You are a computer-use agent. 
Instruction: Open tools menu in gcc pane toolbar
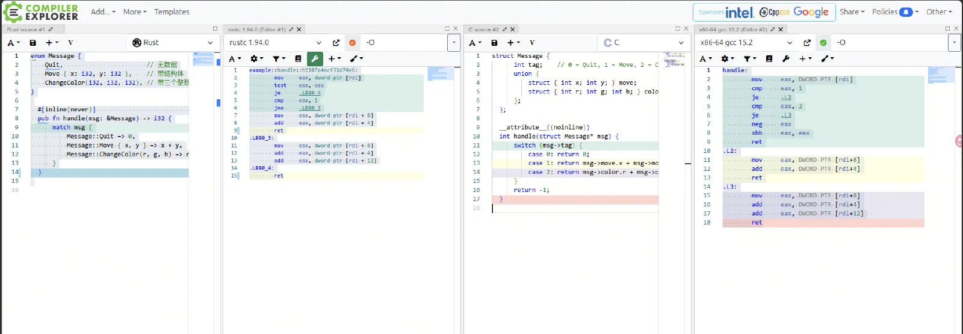827,58
